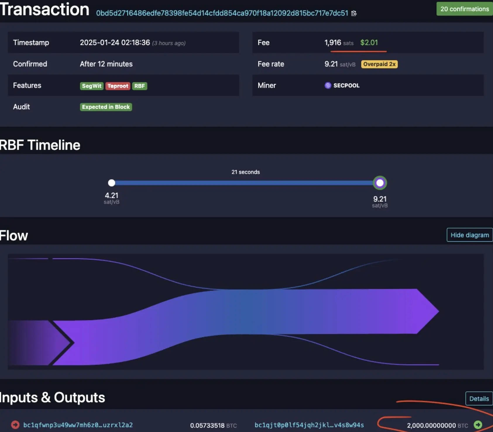Click the 20 confirmations button
The height and width of the screenshot is (432, 493).
click(464, 9)
